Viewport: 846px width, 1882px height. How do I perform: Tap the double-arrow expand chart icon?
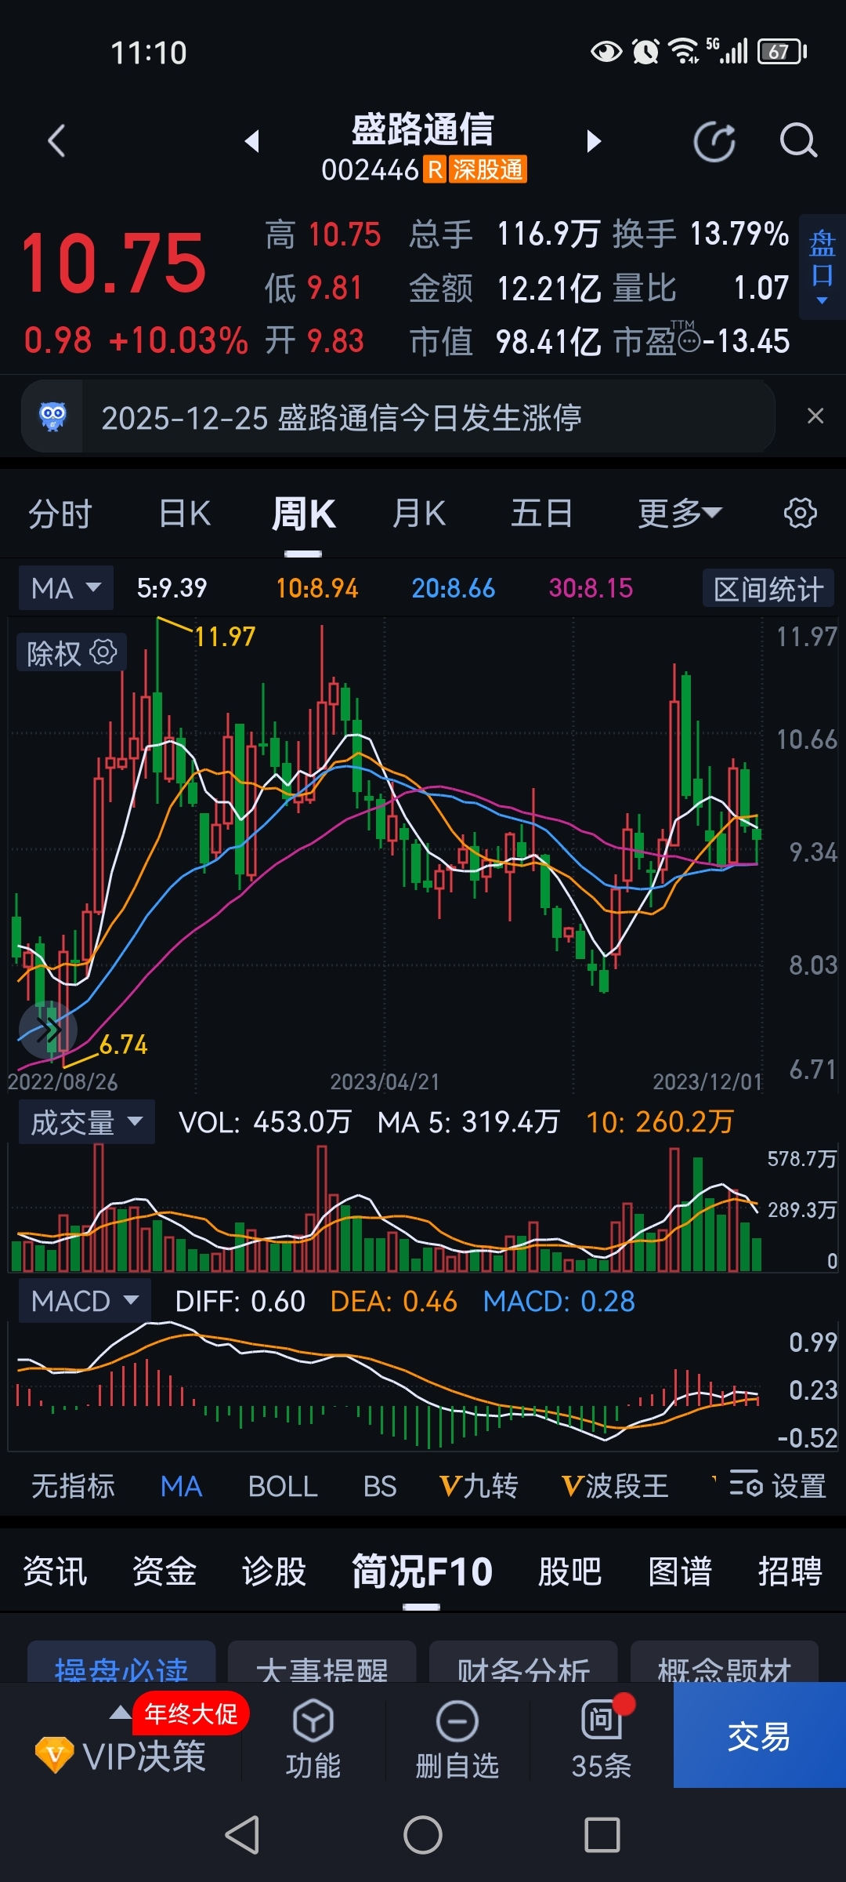[48, 1030]
